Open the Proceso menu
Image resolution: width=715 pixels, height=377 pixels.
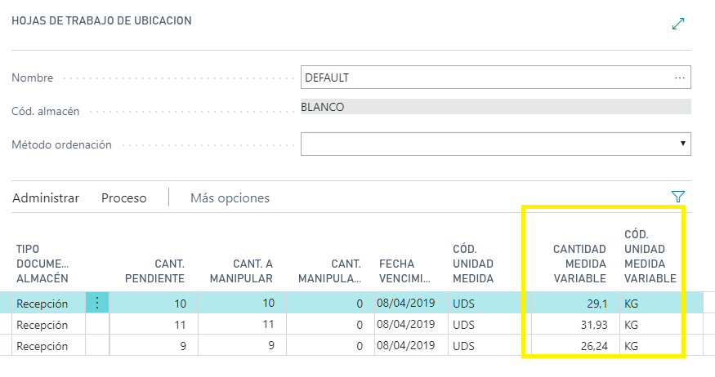click(124, 198)
